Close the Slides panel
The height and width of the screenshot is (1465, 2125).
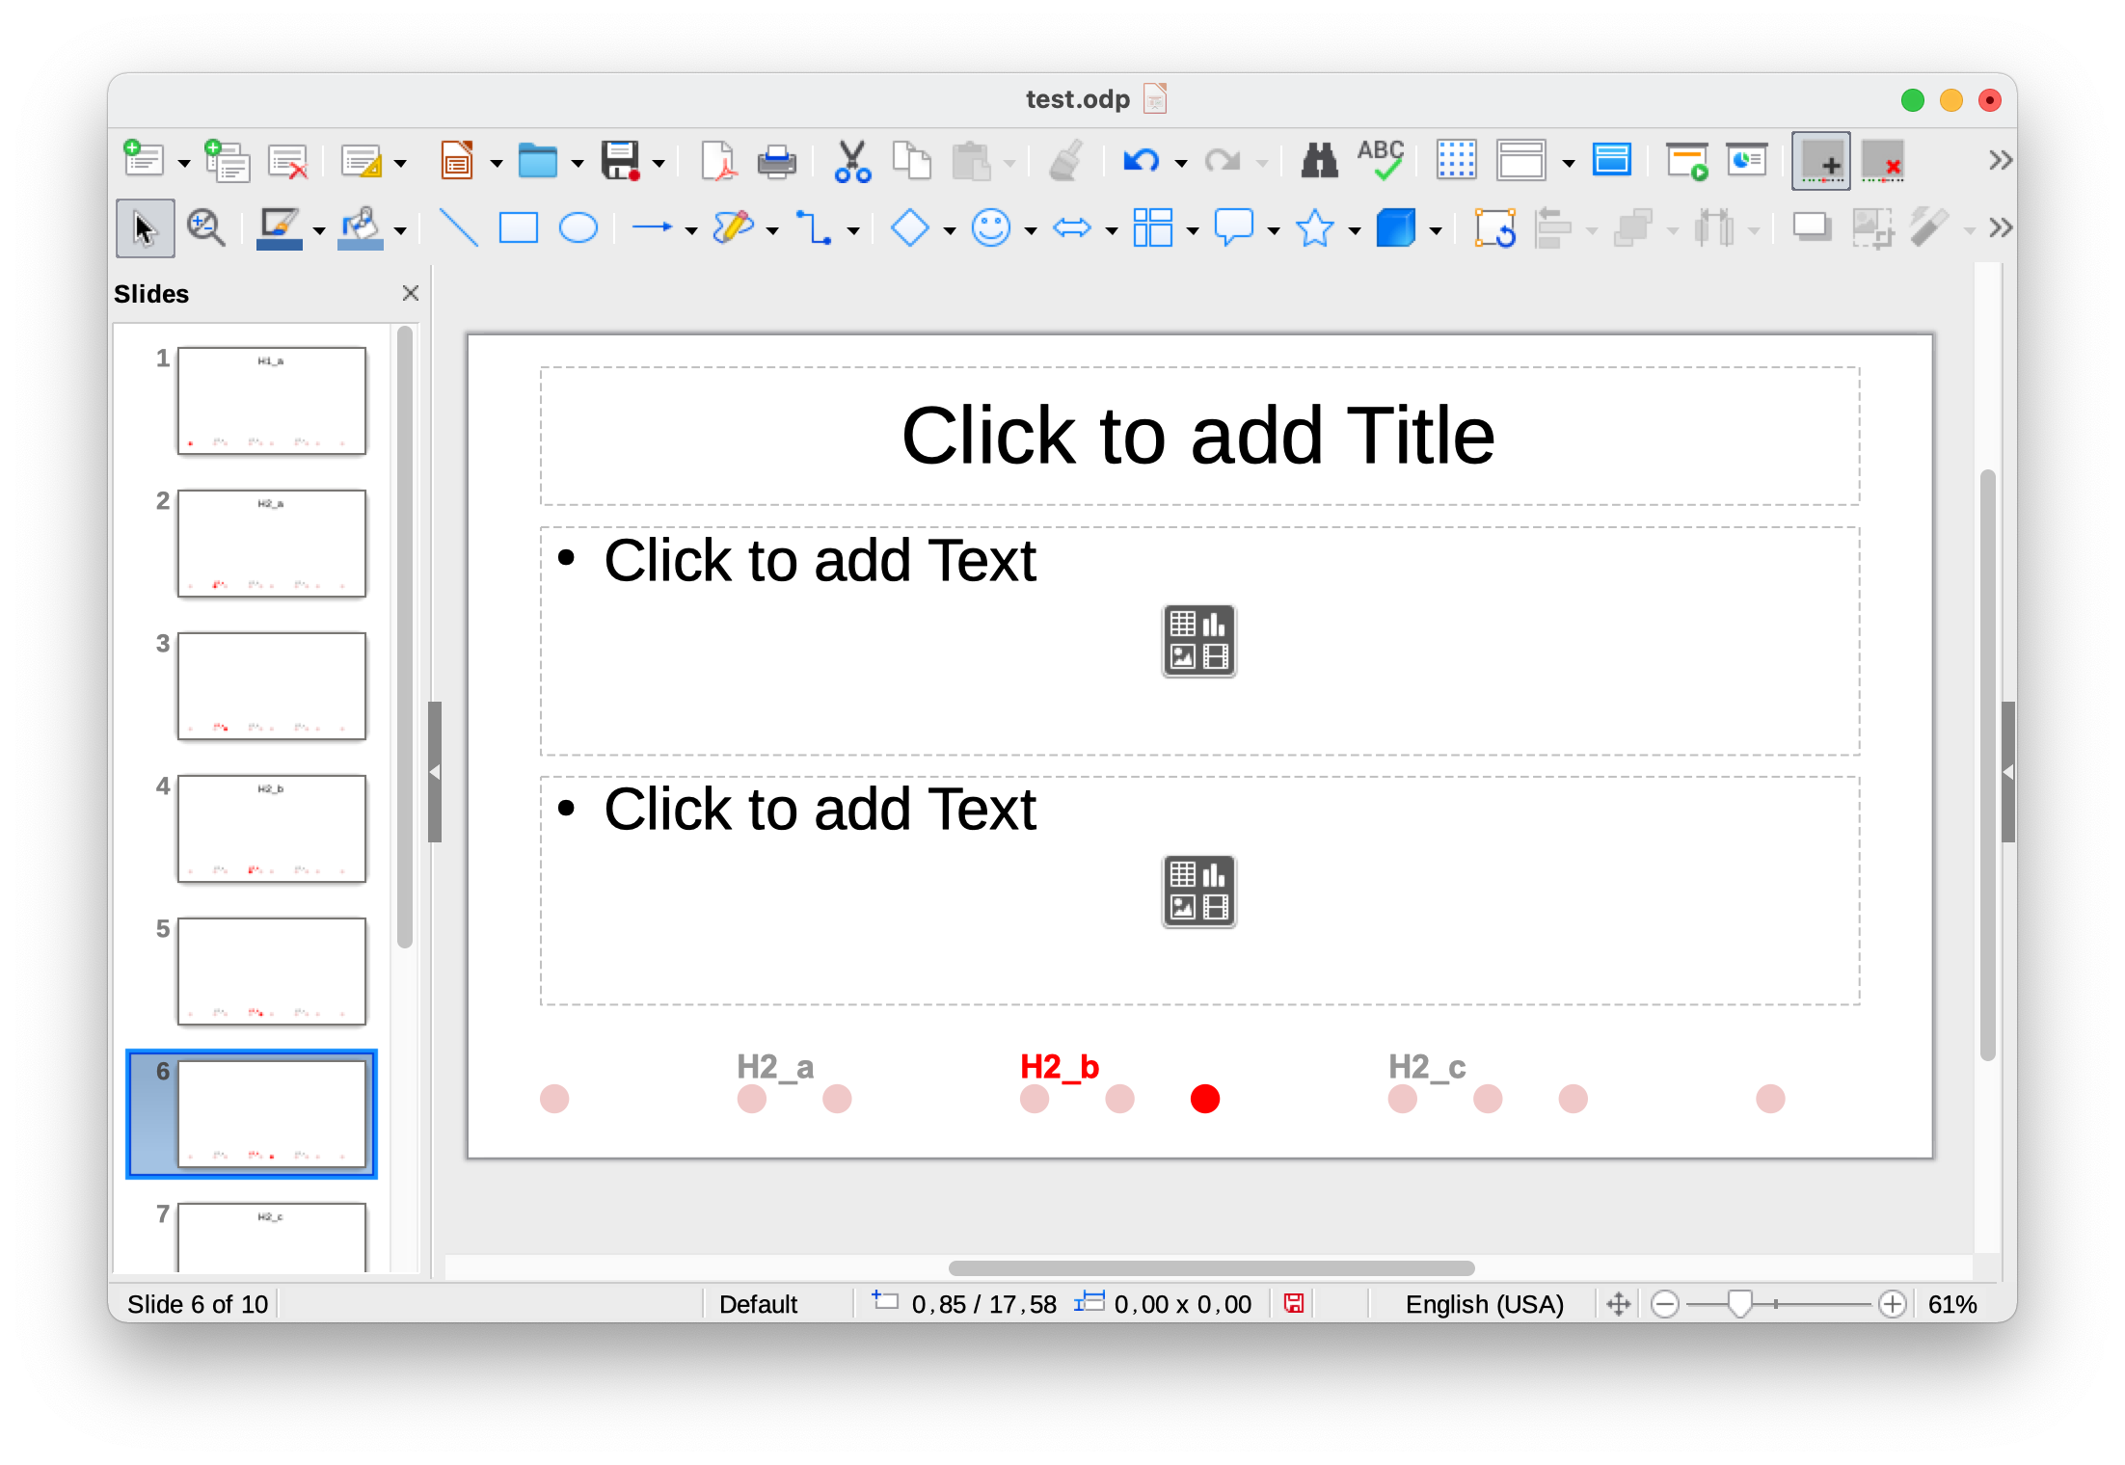411,293
